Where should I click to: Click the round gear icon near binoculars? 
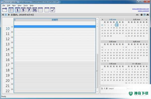[x=141, y=15]
